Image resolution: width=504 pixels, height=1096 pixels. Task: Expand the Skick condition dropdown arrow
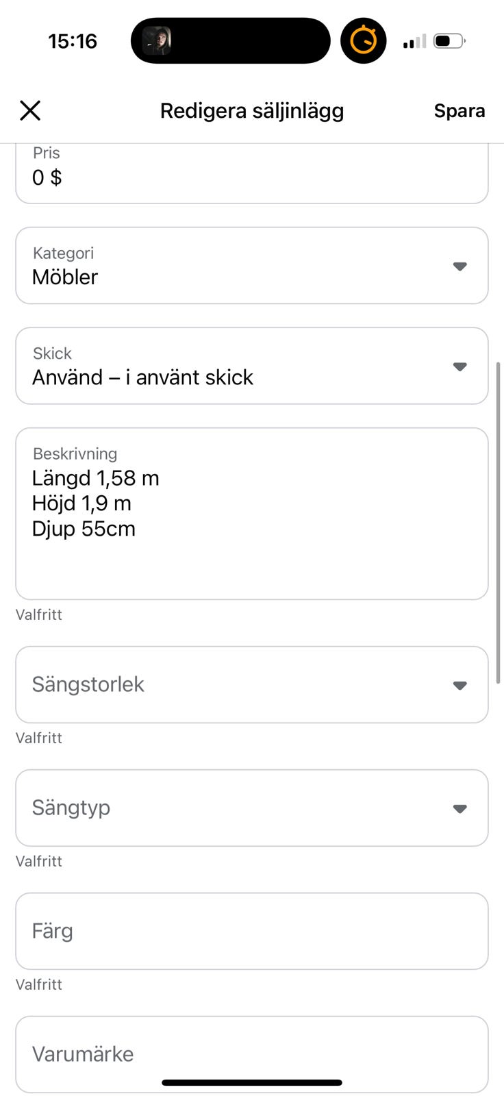click(460, 366)
